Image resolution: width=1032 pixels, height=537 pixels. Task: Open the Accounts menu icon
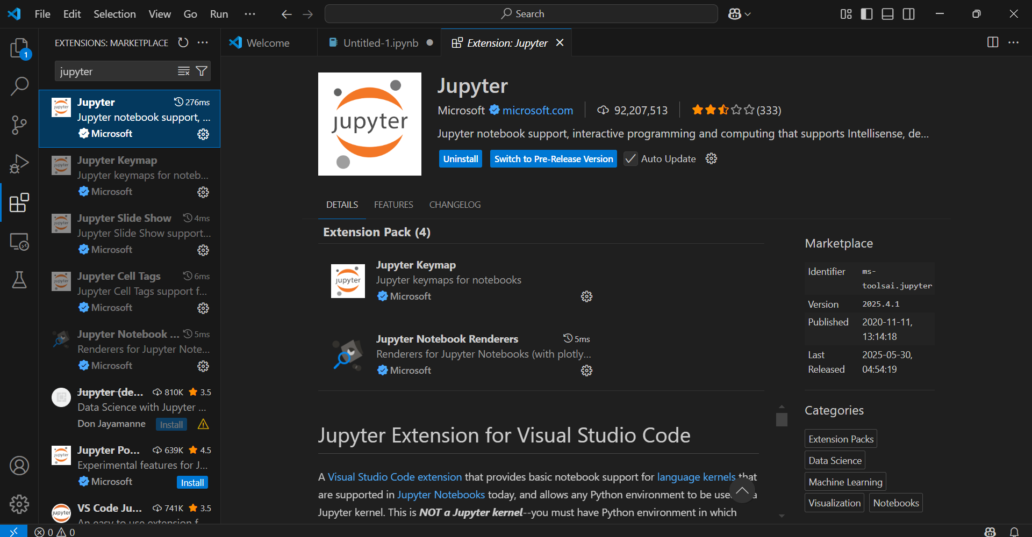pos(19,466)
